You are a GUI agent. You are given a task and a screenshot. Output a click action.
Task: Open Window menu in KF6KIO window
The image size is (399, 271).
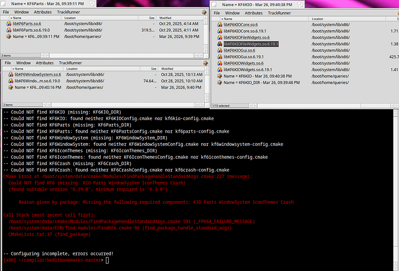tap(232, 13)
